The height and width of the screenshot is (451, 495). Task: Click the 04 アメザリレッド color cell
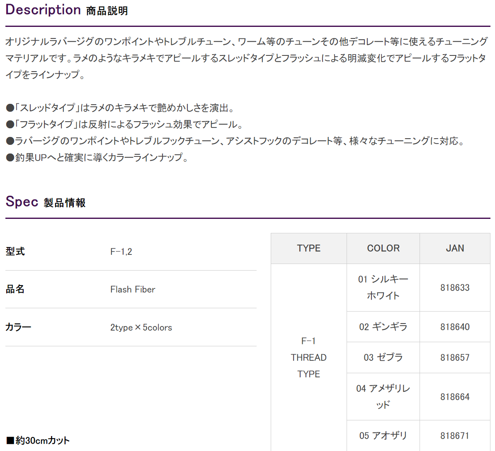pyautogui.click(x=383, y=396)
